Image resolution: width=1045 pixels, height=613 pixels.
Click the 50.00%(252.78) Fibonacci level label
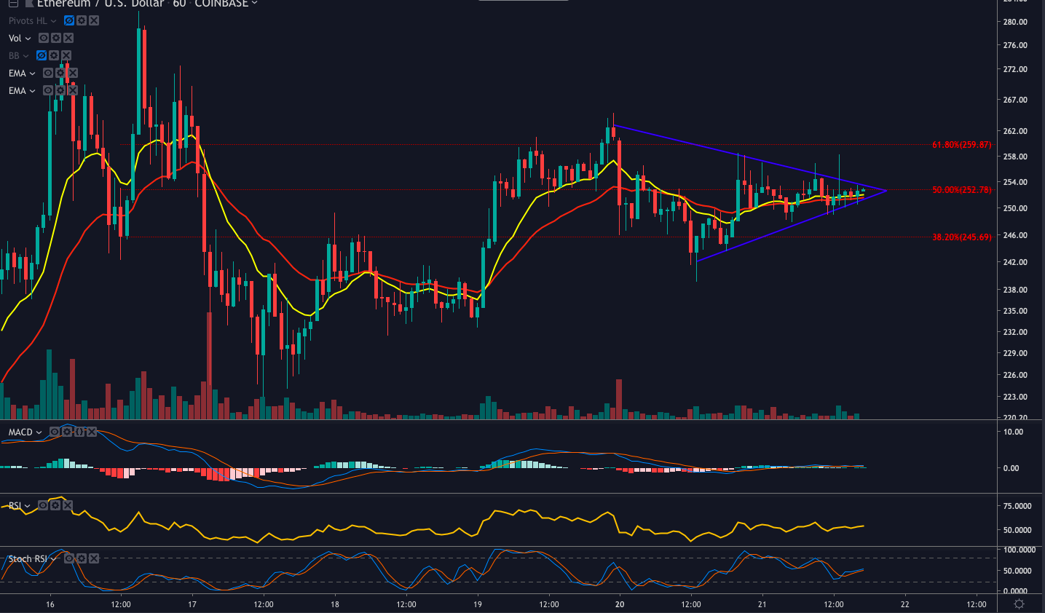(961, 189)
